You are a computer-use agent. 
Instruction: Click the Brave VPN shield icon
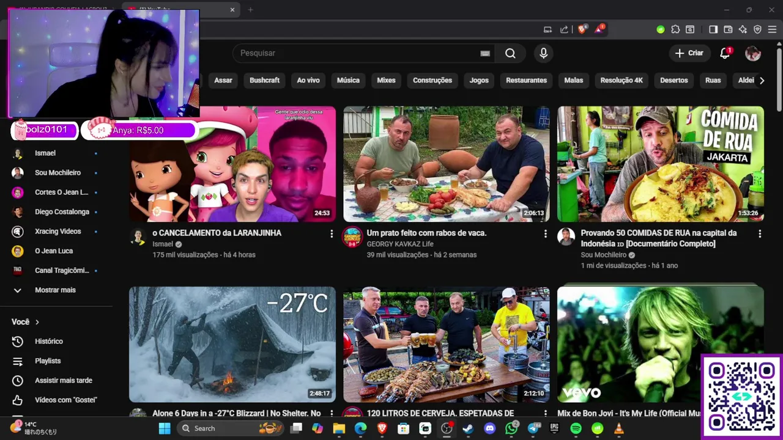tap(757, 29)
